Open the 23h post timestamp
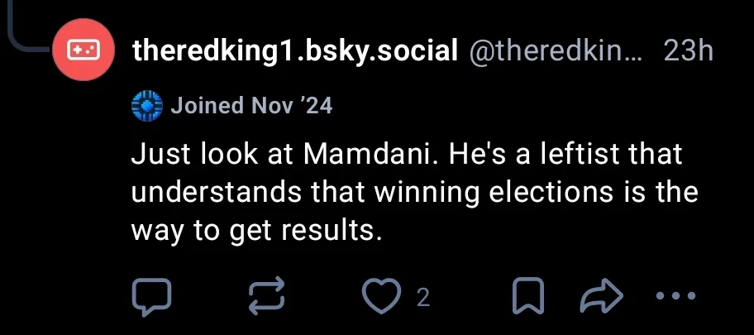754x335 pixels. (688, 51)
